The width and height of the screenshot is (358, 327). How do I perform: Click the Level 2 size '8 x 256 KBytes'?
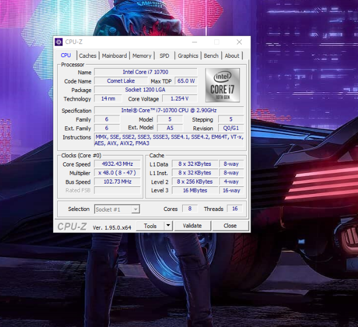(x=195, y=182)
